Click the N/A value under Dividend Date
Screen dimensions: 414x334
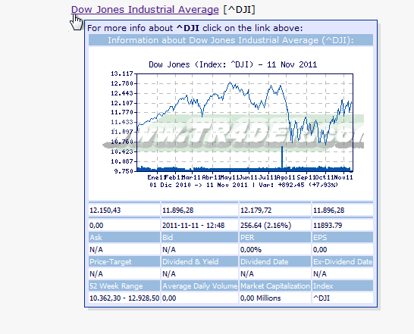click(x=274, y=274)
